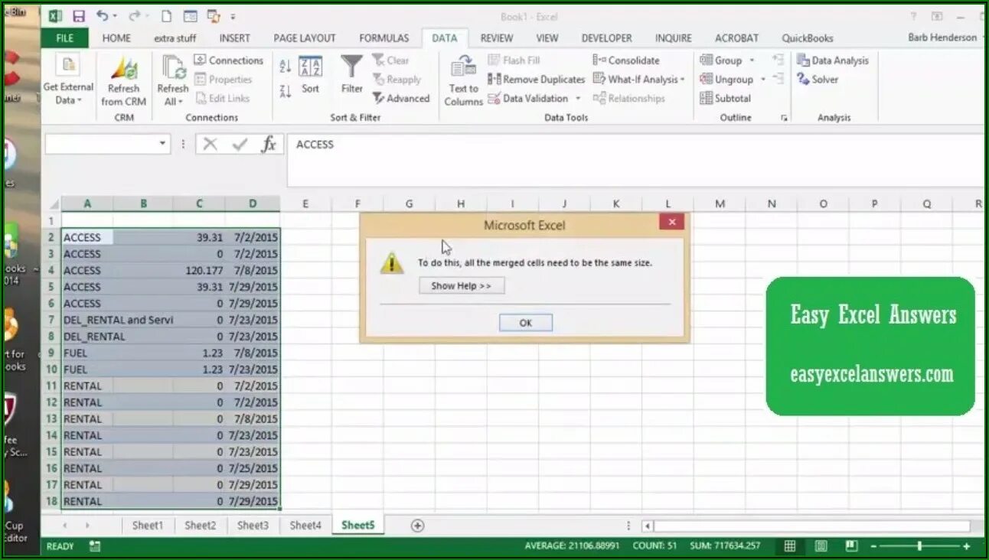Expand Data Validation dropdown arrow

578,99
